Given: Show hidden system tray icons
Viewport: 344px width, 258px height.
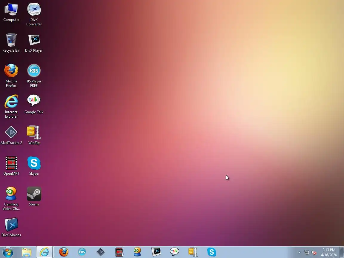Looking at the screenshot, I should click(299, 253).
